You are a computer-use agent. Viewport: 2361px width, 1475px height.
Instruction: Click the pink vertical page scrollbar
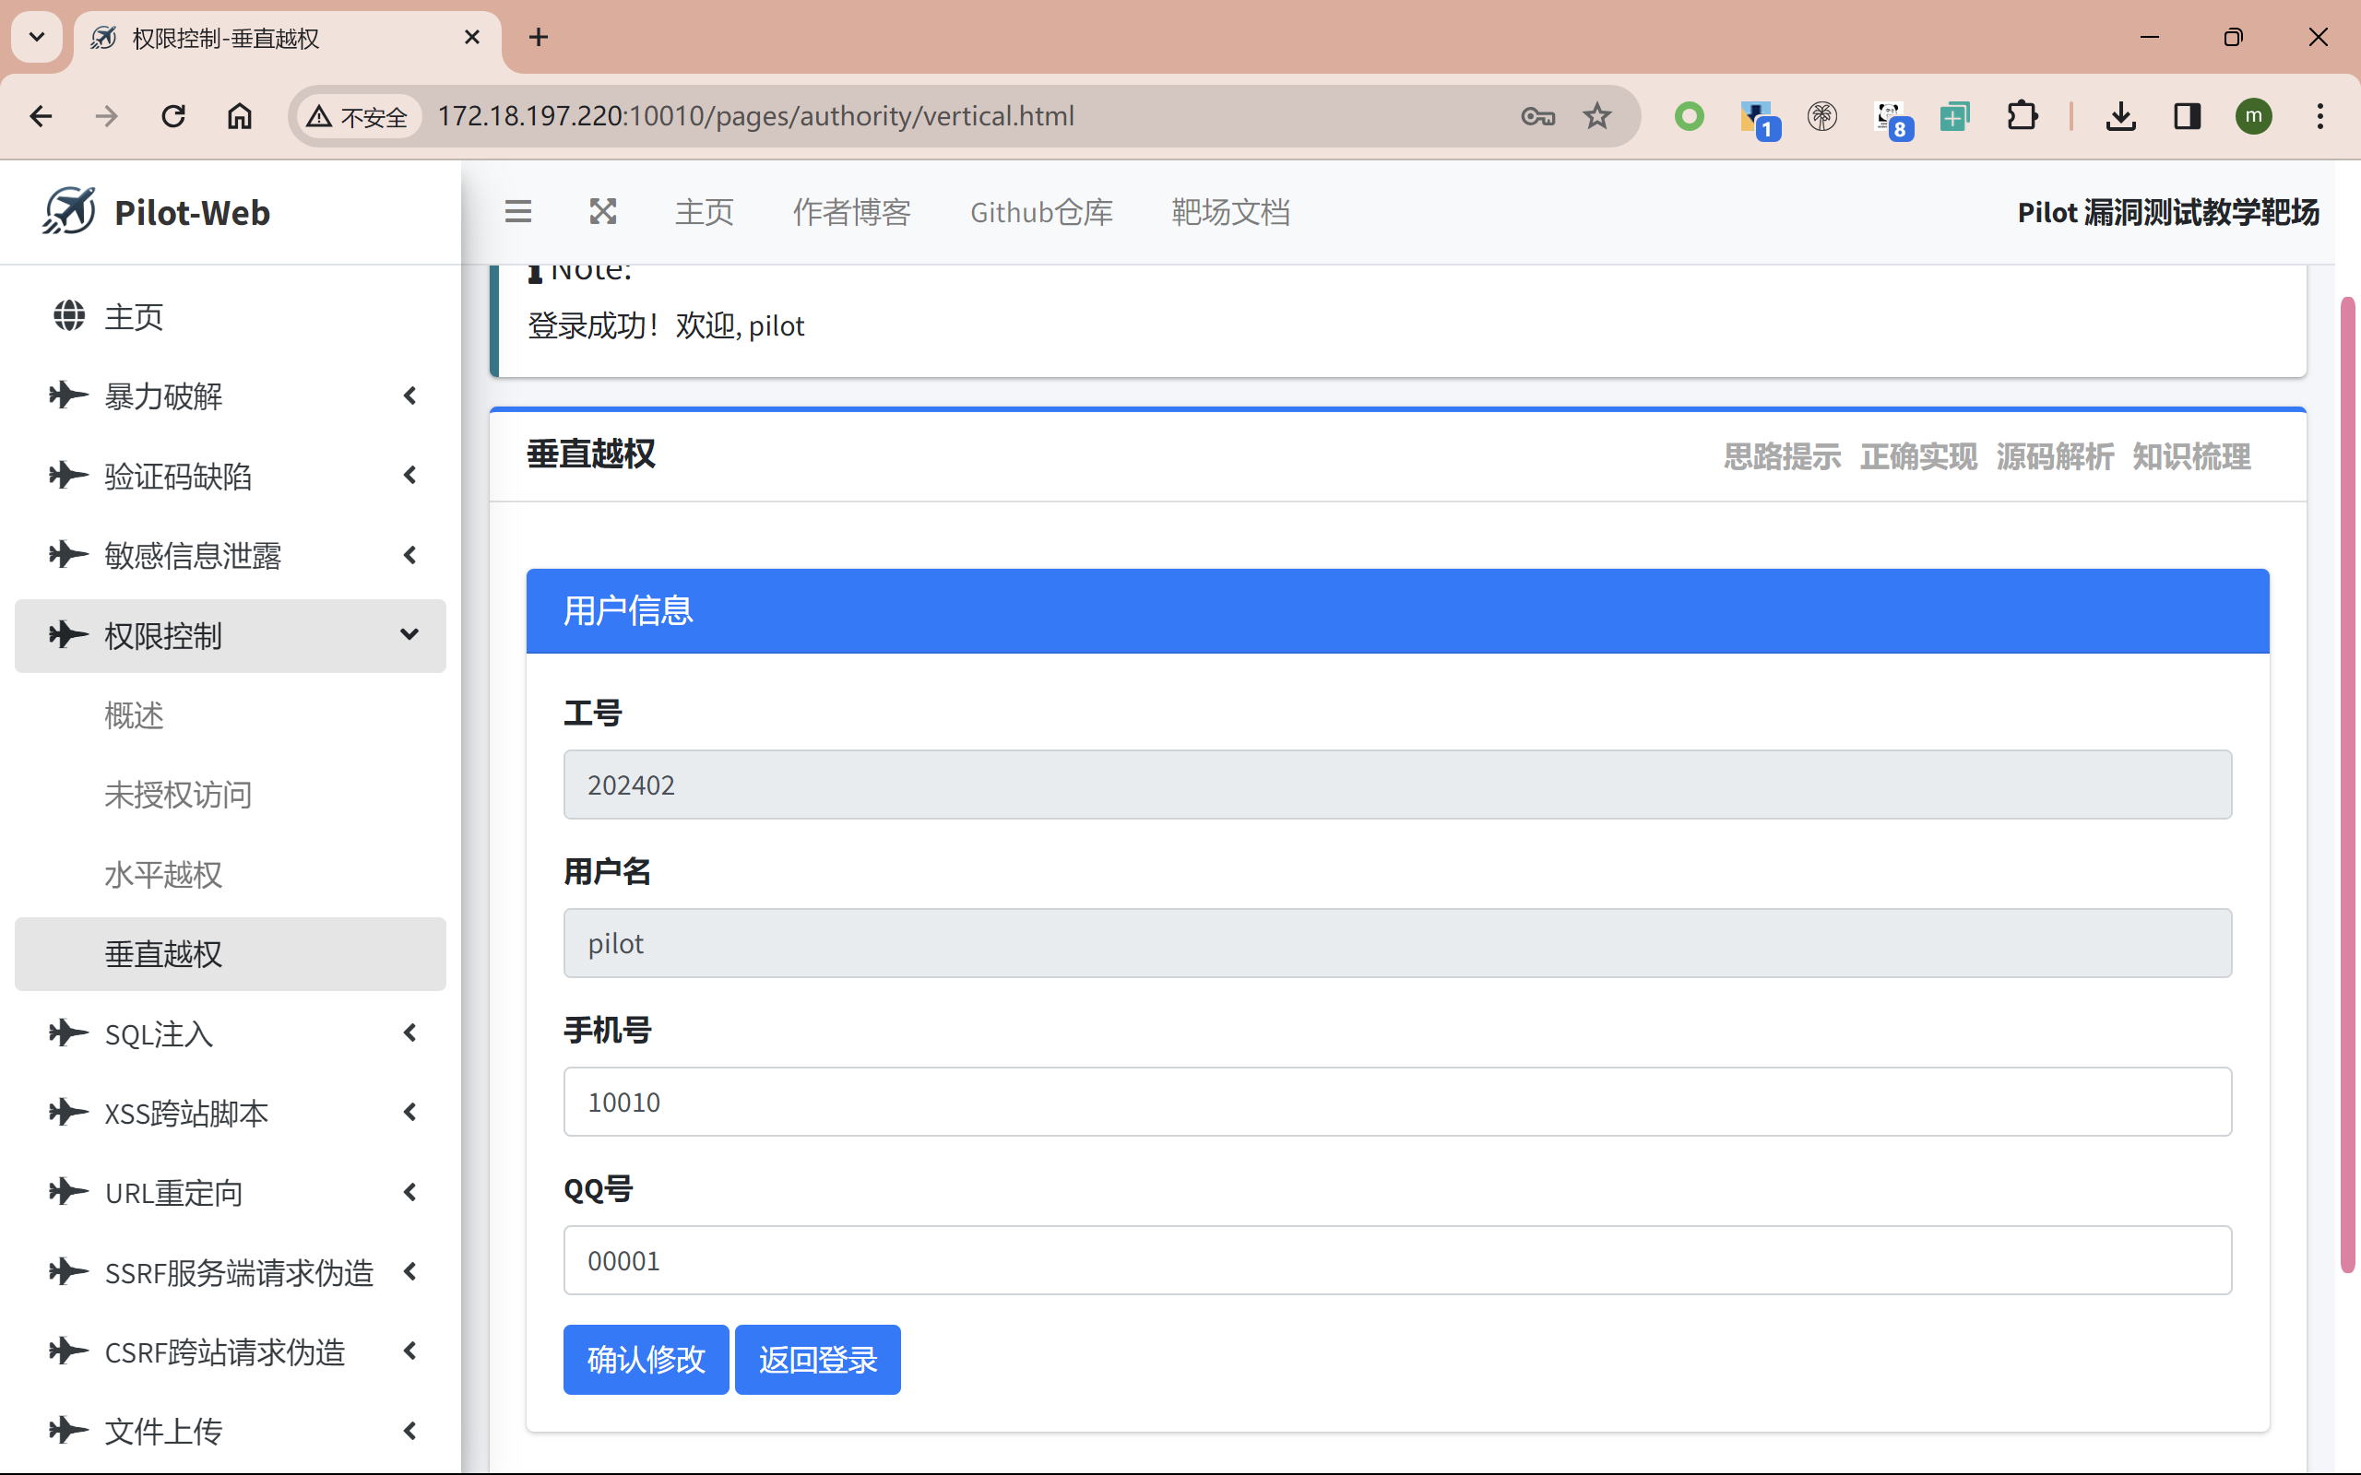2347,781
